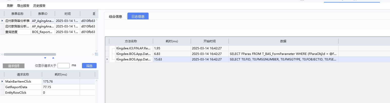Select the GetReportData request row
390x103 pixels.
point(23,87)
